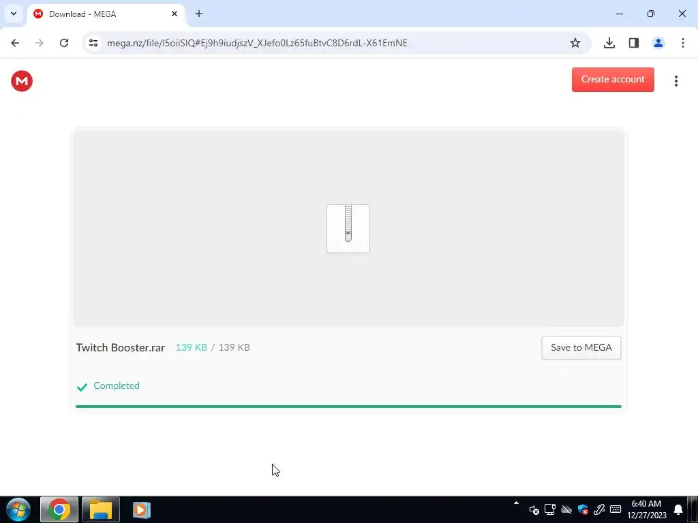The image size is (698, 523).
Task: Click the Twitch Booster.rar file name
Action: click(x=120, y=348)
